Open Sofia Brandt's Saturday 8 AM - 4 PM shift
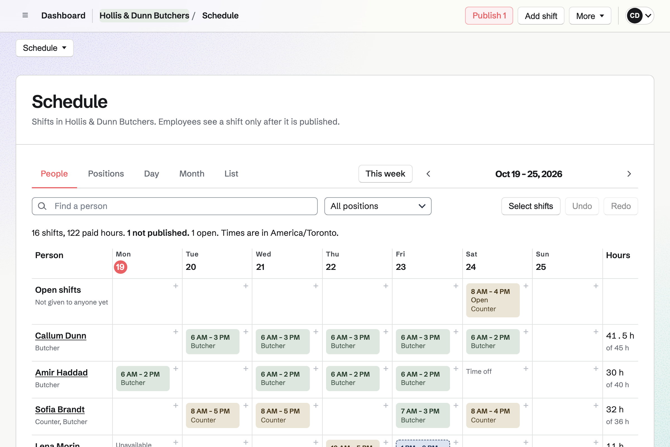The height and width of the screenshot is (447, 670). coord(493,415)
